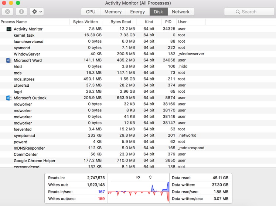Click the Microsoft Word process icon
276x206 pixels.
8,60
